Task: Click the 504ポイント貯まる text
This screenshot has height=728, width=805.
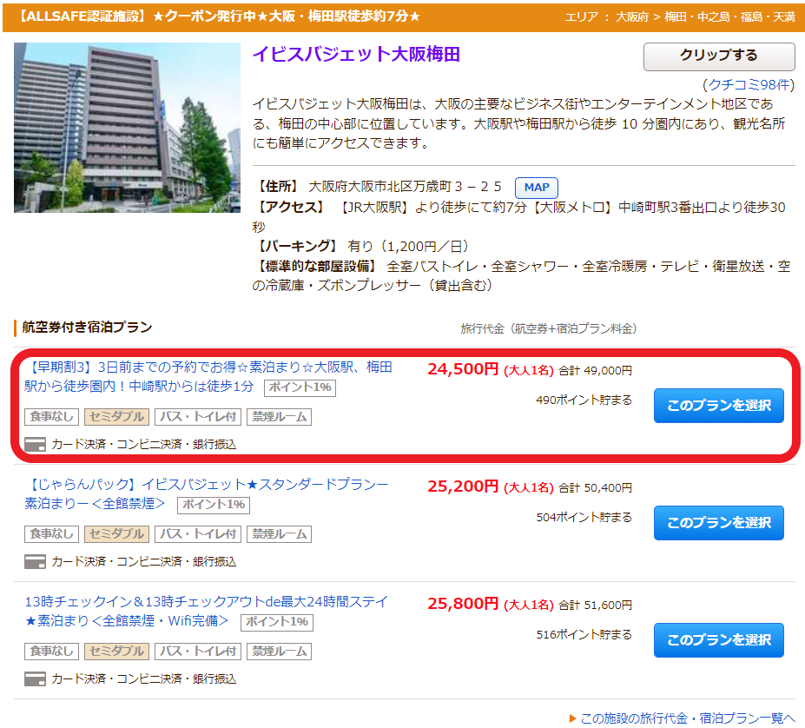Action: (584, 518)
